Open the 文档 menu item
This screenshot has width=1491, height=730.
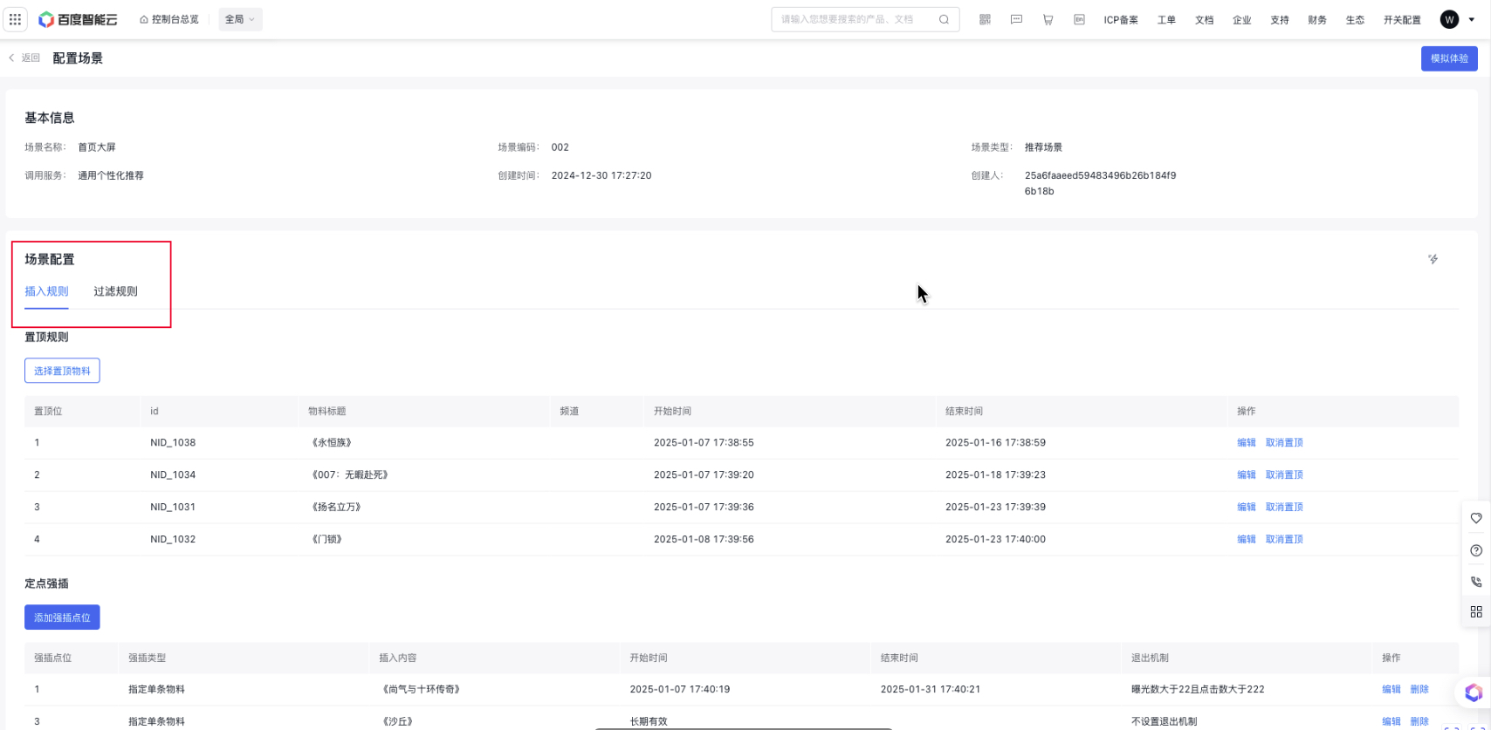coord(1204,20)
